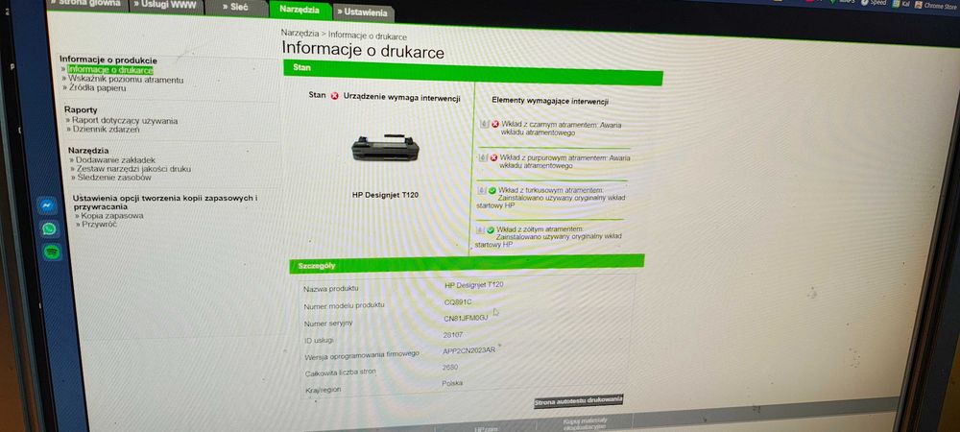Click the Raporty sidebar heading
960x432 pixels.
point(81,109)
